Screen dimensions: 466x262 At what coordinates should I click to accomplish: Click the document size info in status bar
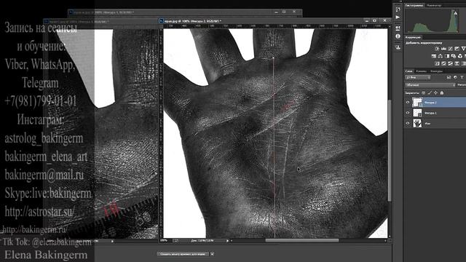pos(202,241)
